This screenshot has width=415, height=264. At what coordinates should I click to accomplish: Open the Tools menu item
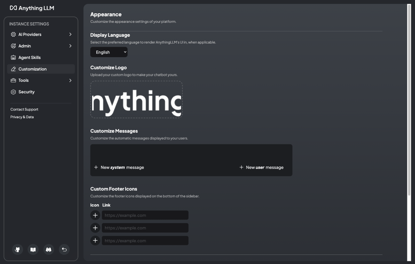[x=41, y=80]
